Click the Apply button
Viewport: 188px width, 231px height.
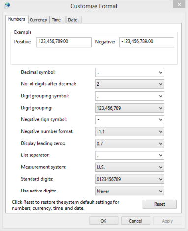point(167,221)
